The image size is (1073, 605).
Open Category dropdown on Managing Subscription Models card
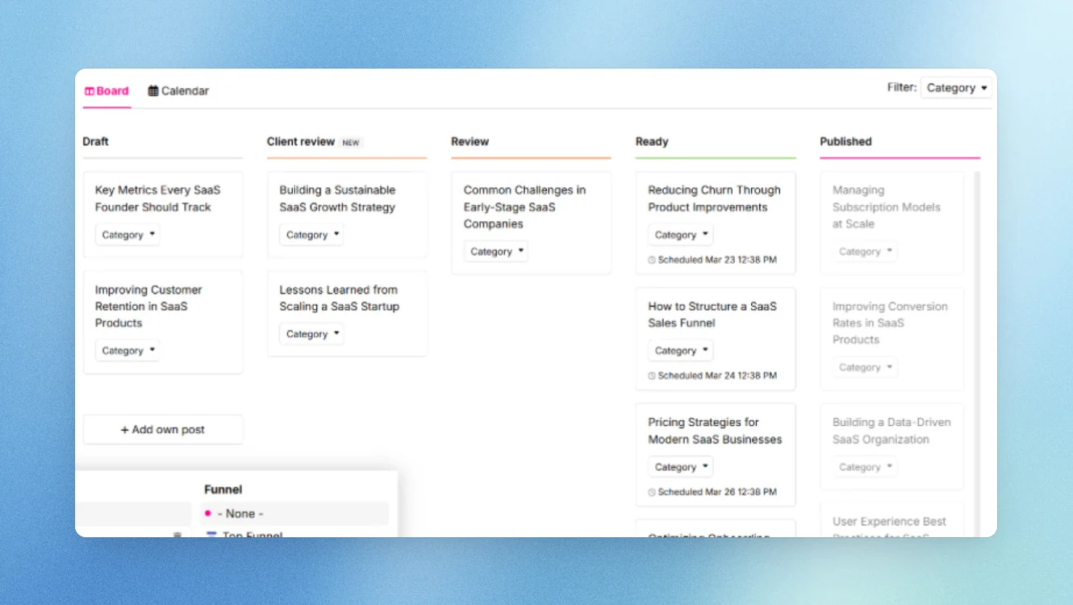865,252
